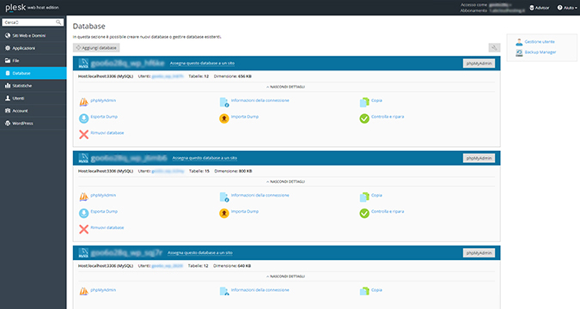Screen dimensions: 580x309
Task: Click blurred user link of first database
Action: click(x=168, y=76)
